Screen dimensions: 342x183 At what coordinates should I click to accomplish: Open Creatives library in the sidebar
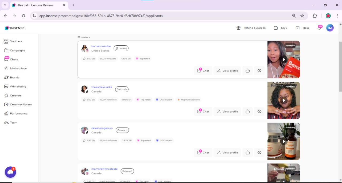[18, 105]
